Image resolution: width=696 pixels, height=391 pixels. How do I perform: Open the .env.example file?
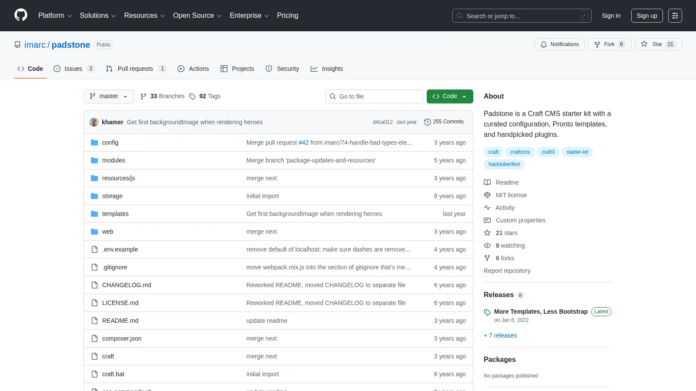coord(120,249)
